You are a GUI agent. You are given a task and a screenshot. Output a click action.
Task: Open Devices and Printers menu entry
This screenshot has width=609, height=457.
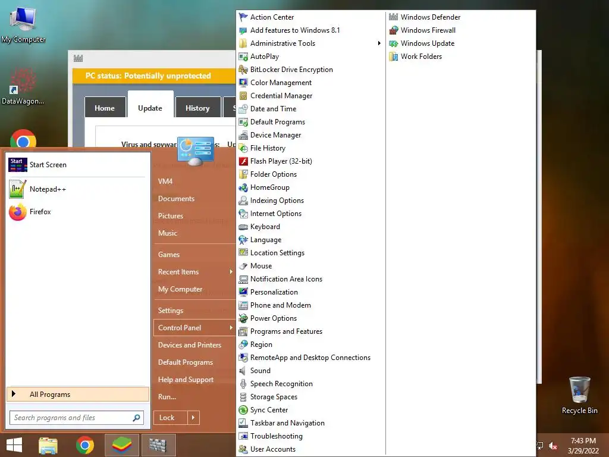pyautogui.click(x=190, y=345)
